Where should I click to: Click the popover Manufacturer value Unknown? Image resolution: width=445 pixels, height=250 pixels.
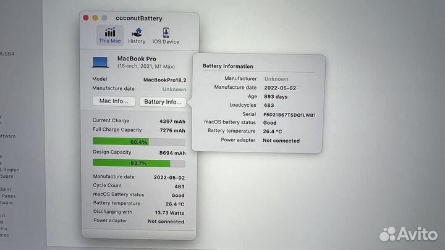276,79
